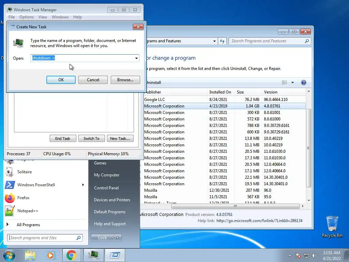Open volume speaker tray icon
The width and height of the screenshot is (349, 262).
point(315,256)
